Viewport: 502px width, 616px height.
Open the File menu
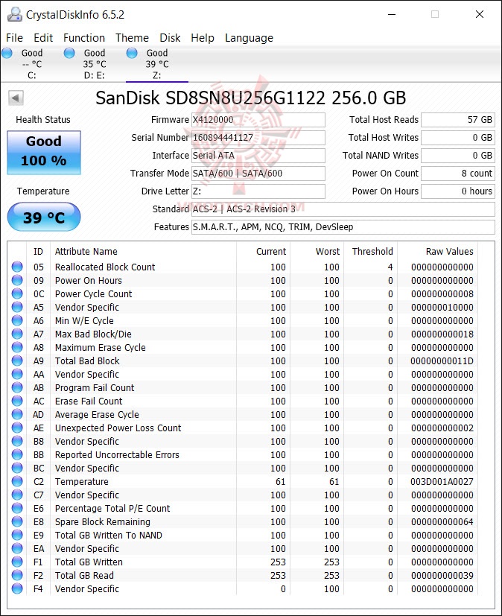point(15,38)
